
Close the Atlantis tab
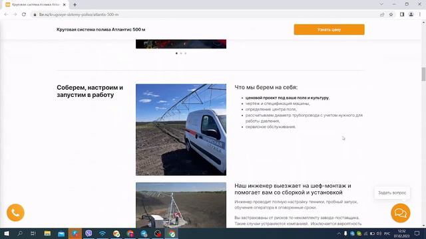tap(64, 5)
